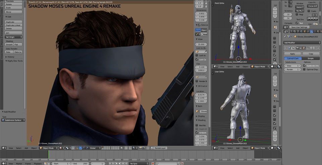Screen dimensions: 322x165
Task: Move the Subsurf modifier up in stack
Action: 311,48
